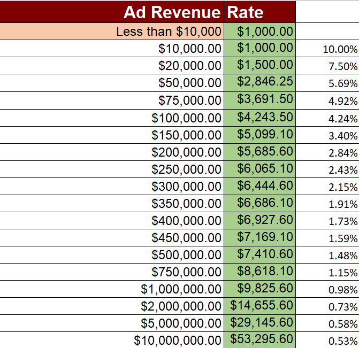Viewport: 359px width, 348px height.
Task: Click the 4.92% percentage cell
Action: pyautogui.click(x=340, y=101)
